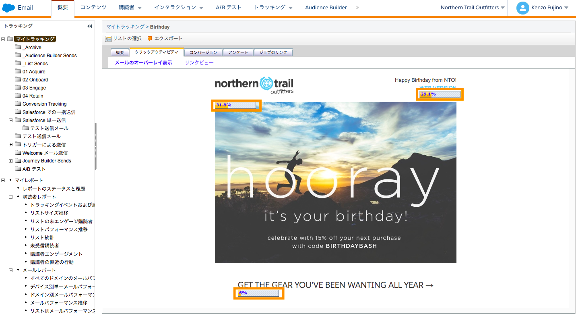Click the hooray birthday hero image

click(335, 182)
